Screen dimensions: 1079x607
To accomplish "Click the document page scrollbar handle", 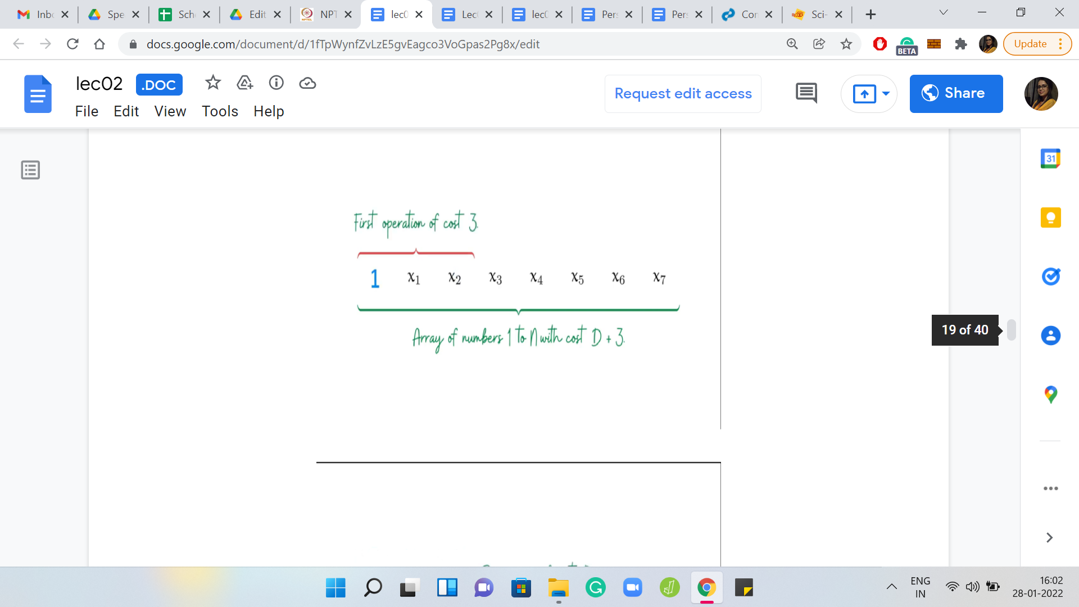I will tap(1012, 330).
